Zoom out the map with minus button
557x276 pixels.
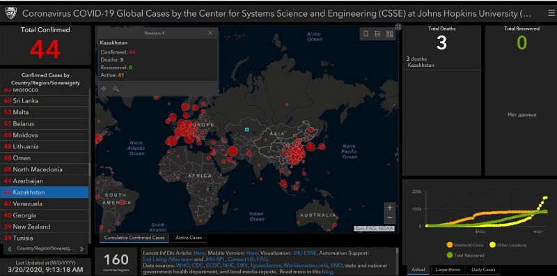(x=390, y=217)
